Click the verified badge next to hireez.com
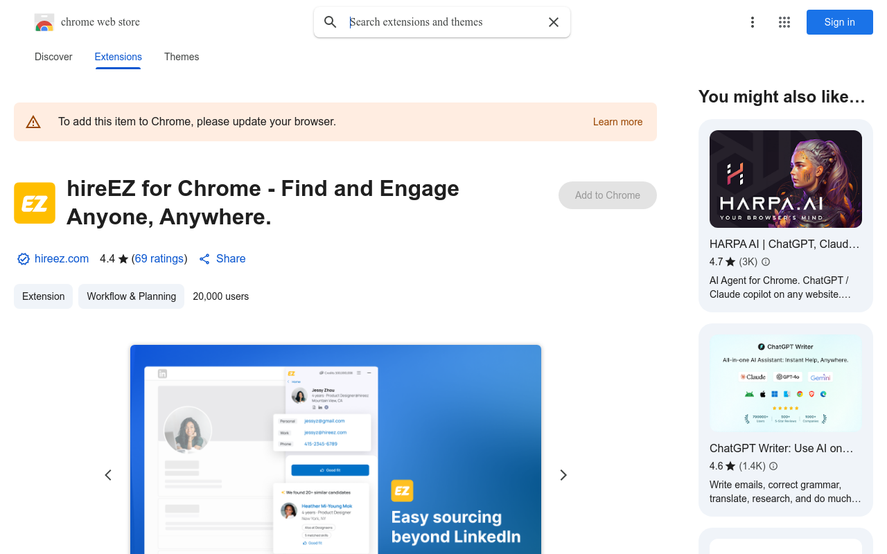The height and width of the screenshot is (554, 887). pyautogui.click(x=24, y=259)
